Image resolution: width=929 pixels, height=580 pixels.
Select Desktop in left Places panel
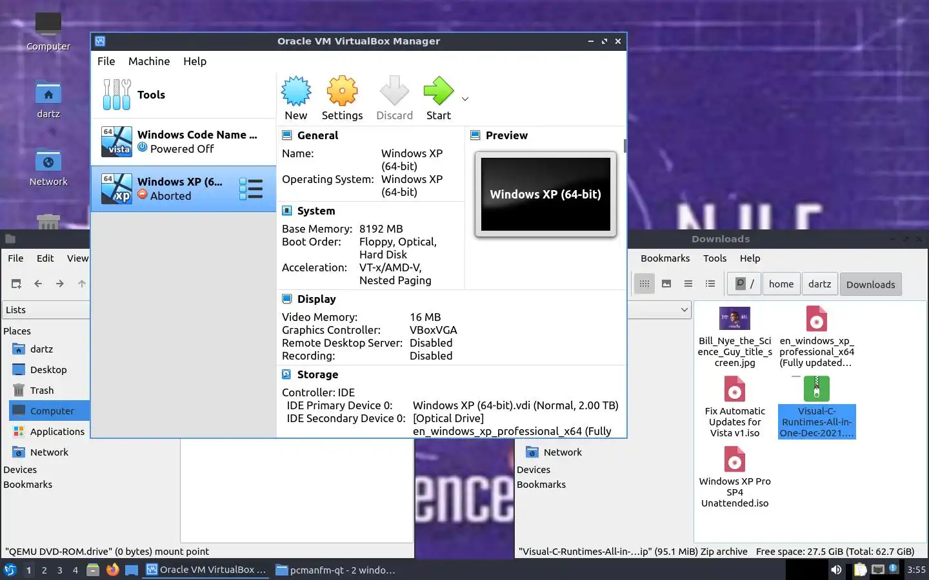(x=49, y=370)
